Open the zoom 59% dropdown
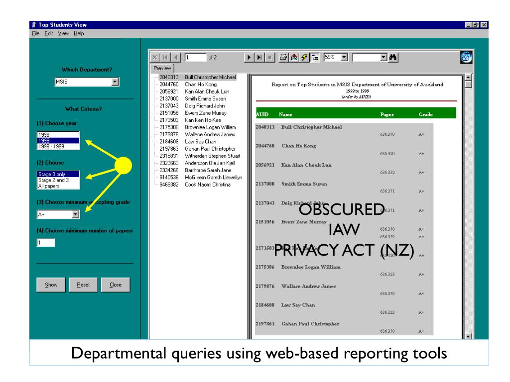 [x=344, y=58]
